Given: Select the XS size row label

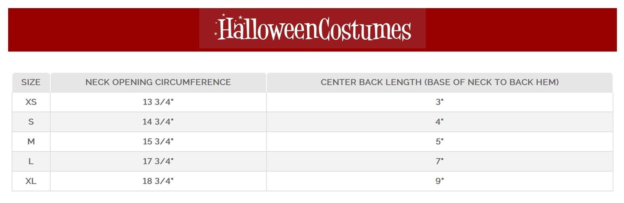Looking at the screenshot, I should coord(31,102).
